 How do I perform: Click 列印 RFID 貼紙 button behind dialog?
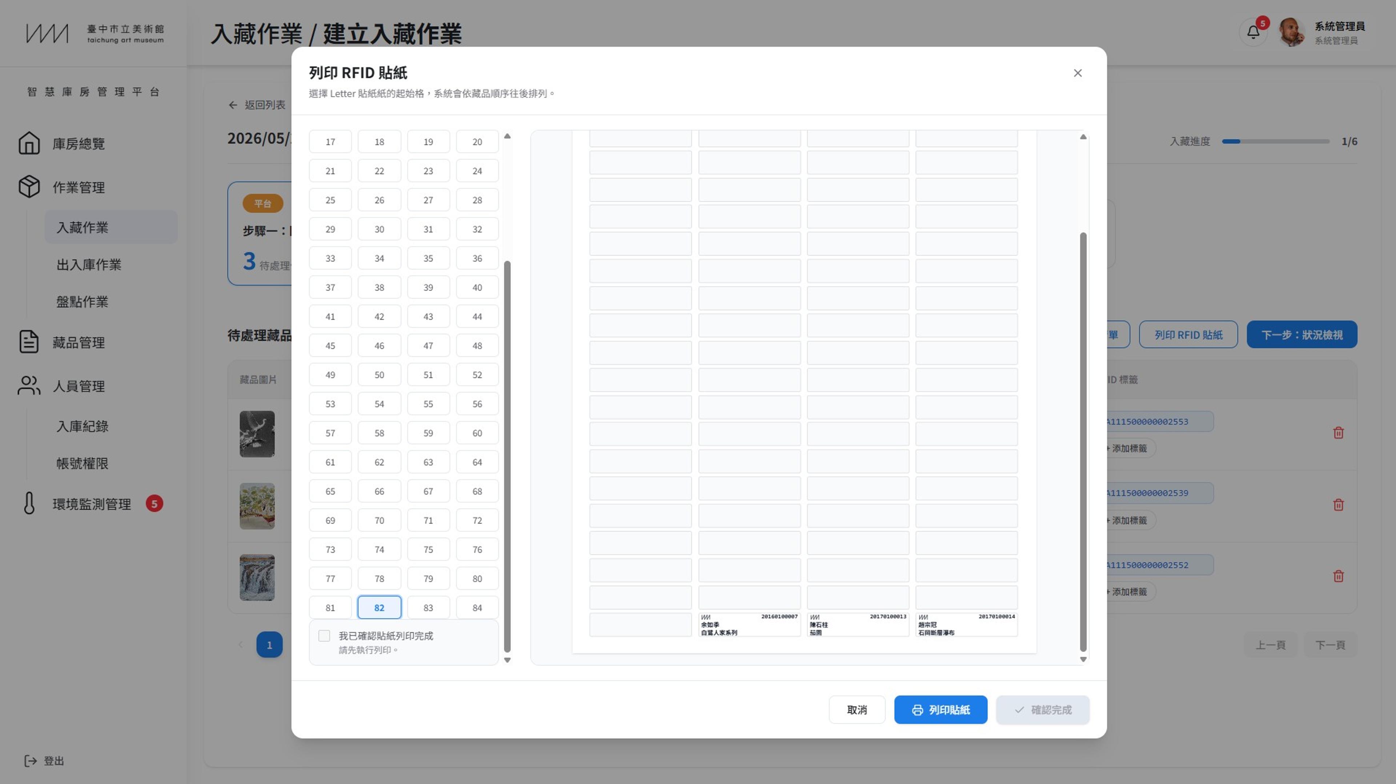coord(1188,334)
